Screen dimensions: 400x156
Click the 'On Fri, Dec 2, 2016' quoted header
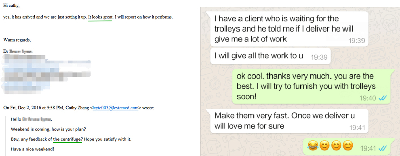pos(78,108)
